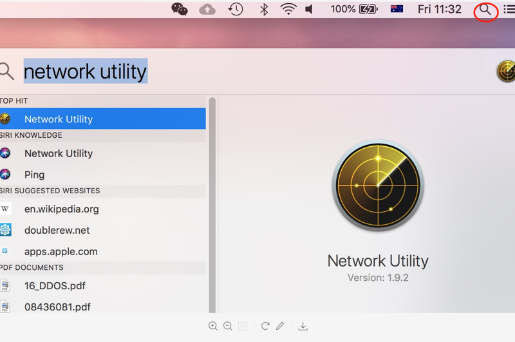
Task: Click TOP HIT section header
Action: point(14,101)
